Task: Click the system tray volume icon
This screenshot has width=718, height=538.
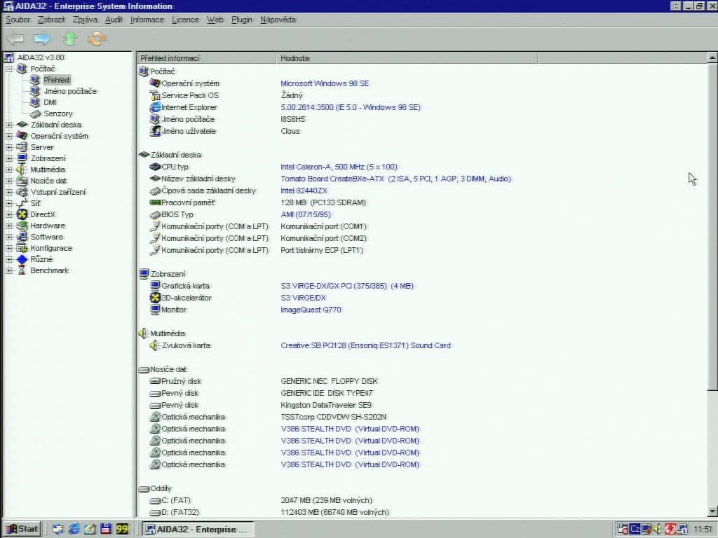Action: click(658, 529)
